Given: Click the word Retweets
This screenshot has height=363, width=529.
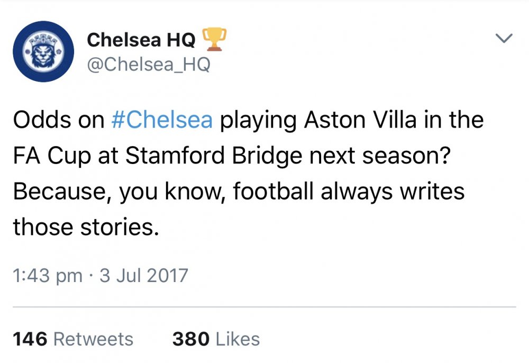Looking at the screenshot, I should click(94, 339).
